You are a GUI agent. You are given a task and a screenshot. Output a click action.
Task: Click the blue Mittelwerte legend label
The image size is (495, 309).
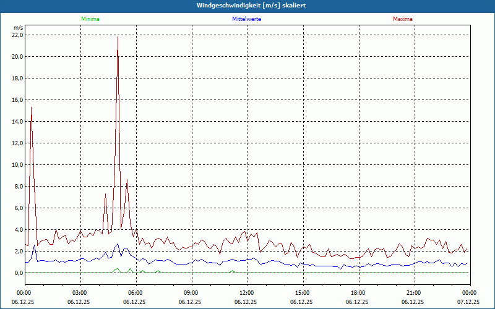click(246, 19)
